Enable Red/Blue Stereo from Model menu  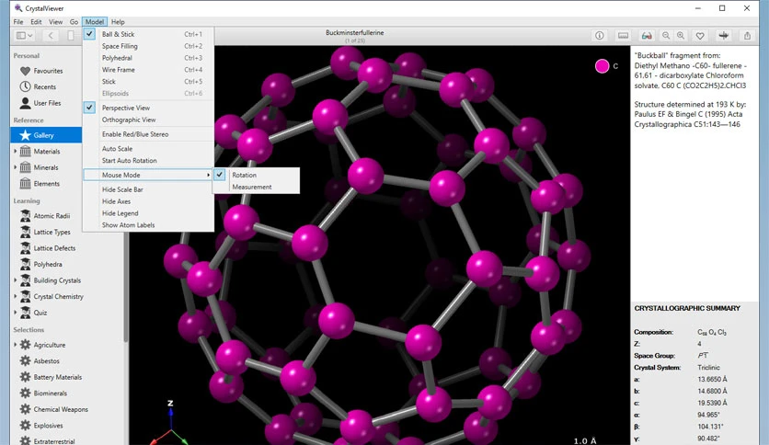tap(148, 134)
